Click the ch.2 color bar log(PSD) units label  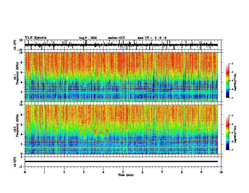tap(235, 134)
